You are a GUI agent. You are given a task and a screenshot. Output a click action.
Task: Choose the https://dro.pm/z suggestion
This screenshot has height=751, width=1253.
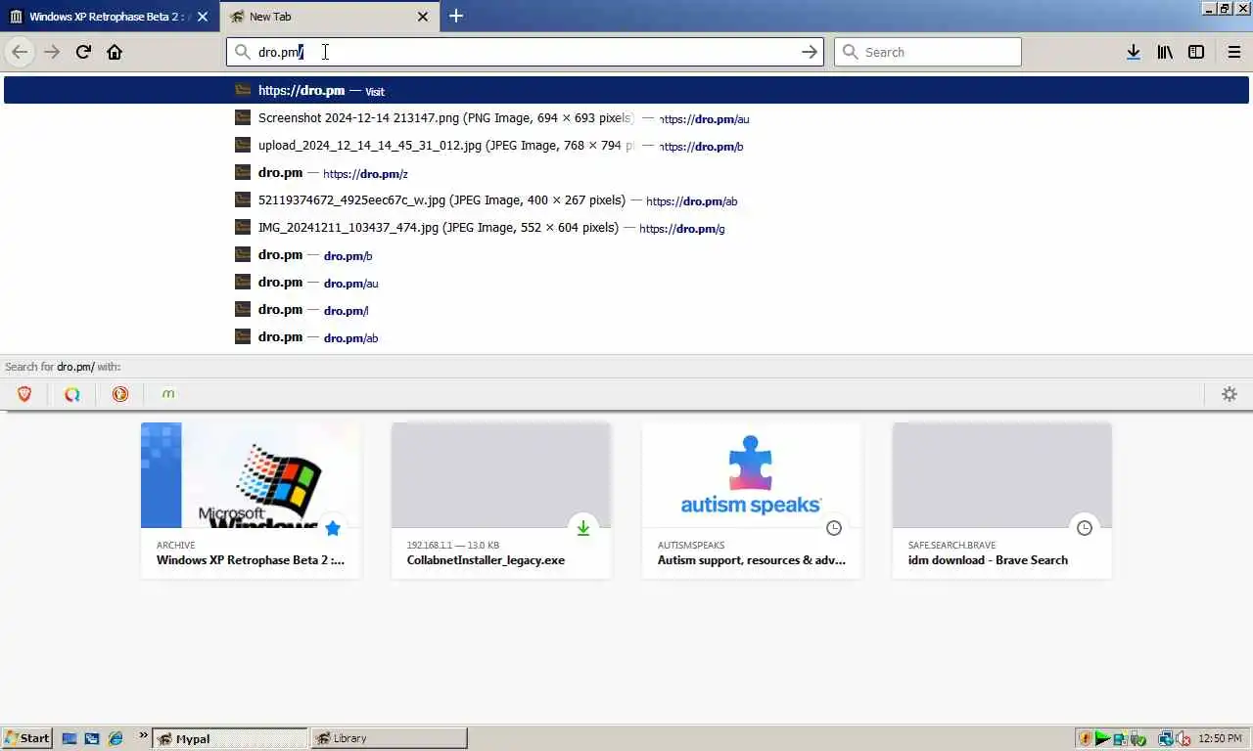pyautogui.click(x=626, y=173)
